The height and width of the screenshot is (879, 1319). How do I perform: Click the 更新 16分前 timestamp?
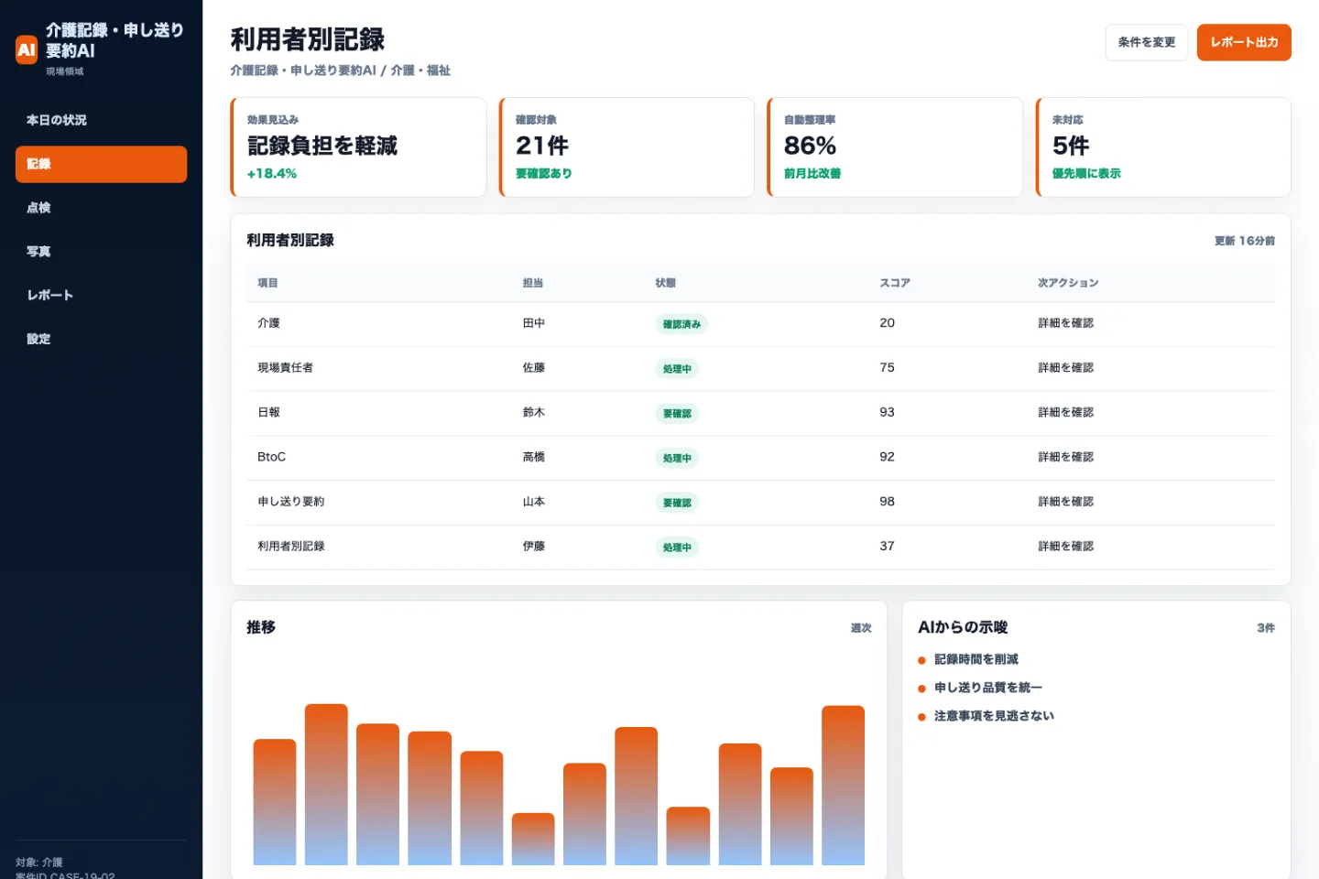(x=1244, y=241)
